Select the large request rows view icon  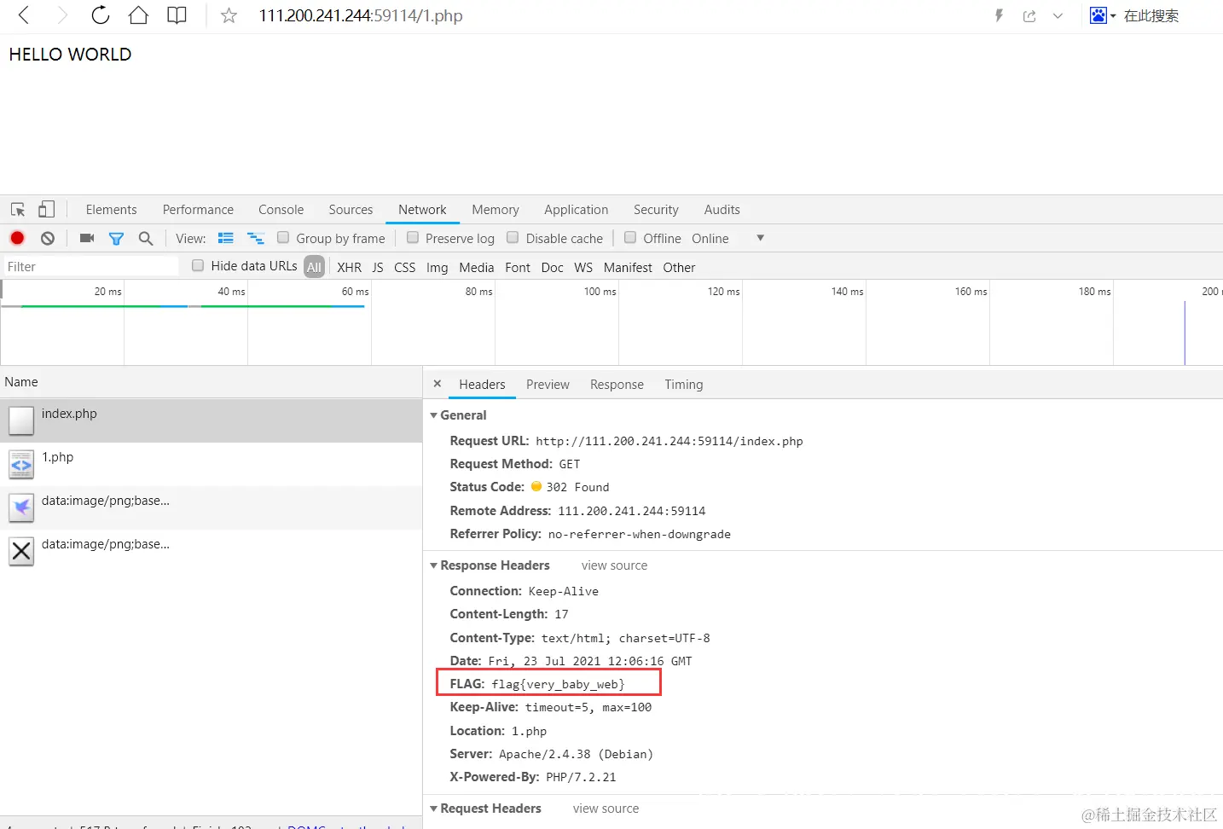(226, 238)
